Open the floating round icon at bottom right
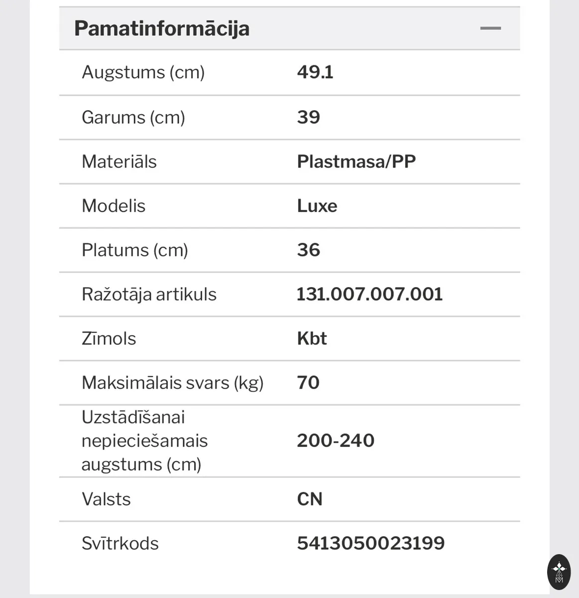Viewport: 579px width, 598px height. coord(559,572)
